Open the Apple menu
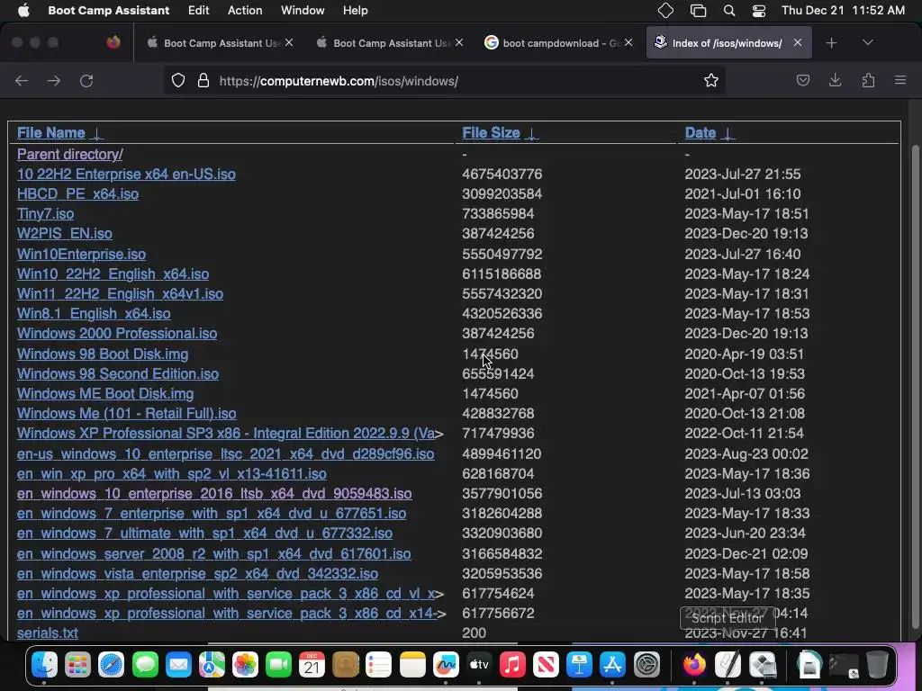 click(23, 11)
